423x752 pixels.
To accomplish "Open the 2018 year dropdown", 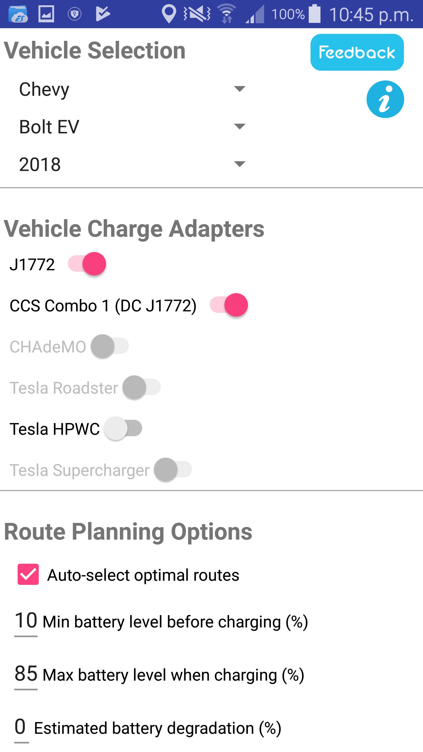I will tap(132, 164).
